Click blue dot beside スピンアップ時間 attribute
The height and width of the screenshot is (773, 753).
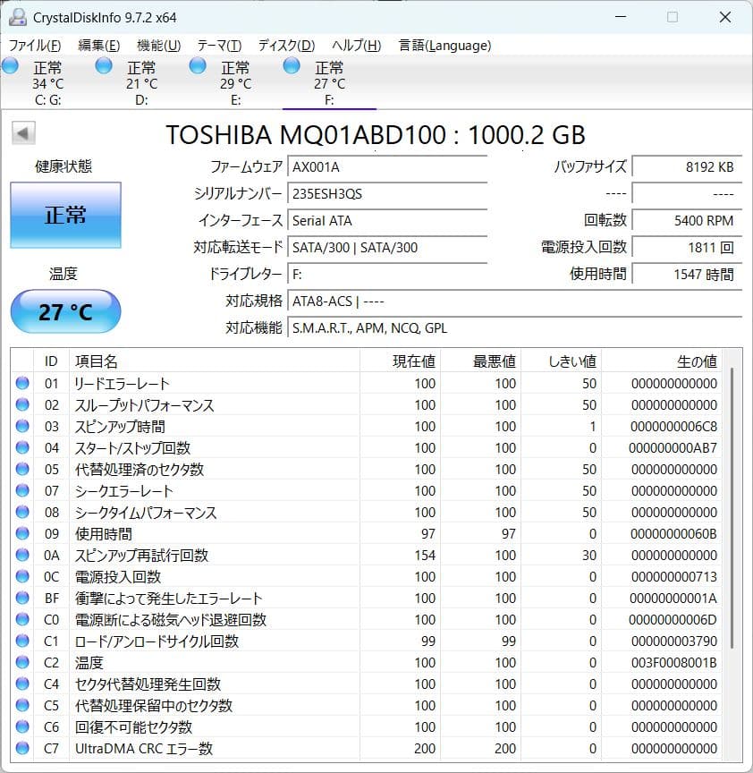point(21,427)
